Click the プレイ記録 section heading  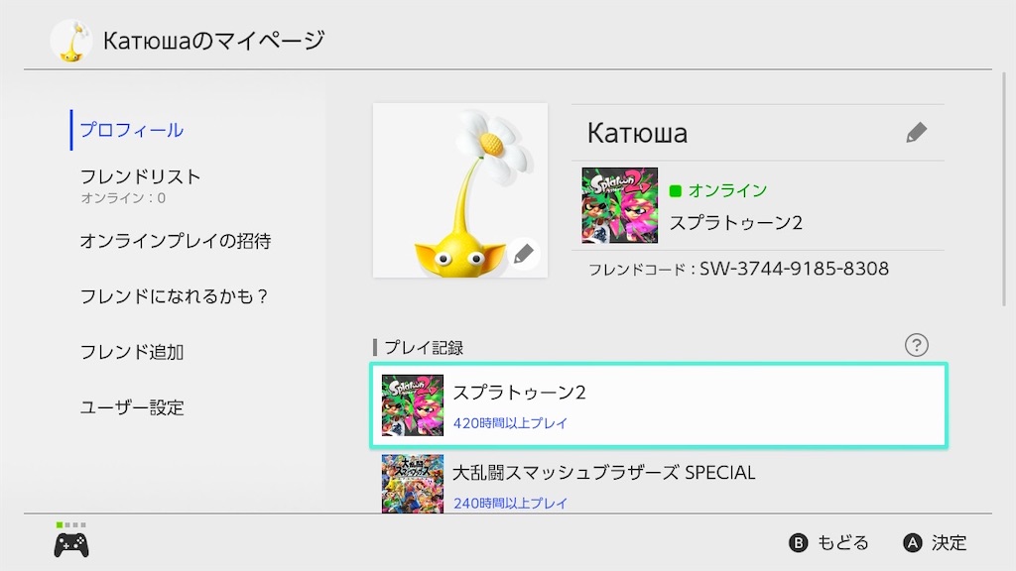click(x=424, y=348)
